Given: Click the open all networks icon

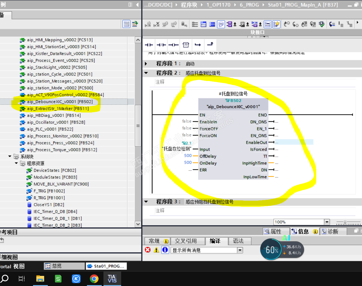Looking at the screenshot, I should point(203,24).
